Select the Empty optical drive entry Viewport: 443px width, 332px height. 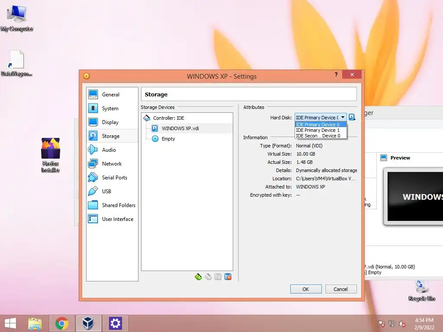[x=187, y=139]
